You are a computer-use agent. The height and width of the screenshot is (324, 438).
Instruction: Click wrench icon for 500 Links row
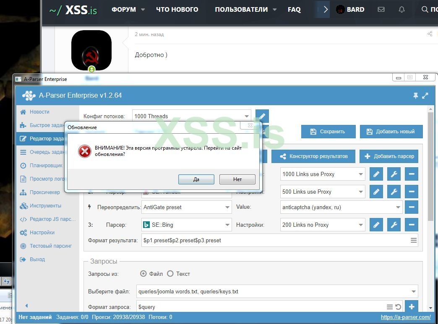click(394, 192)
